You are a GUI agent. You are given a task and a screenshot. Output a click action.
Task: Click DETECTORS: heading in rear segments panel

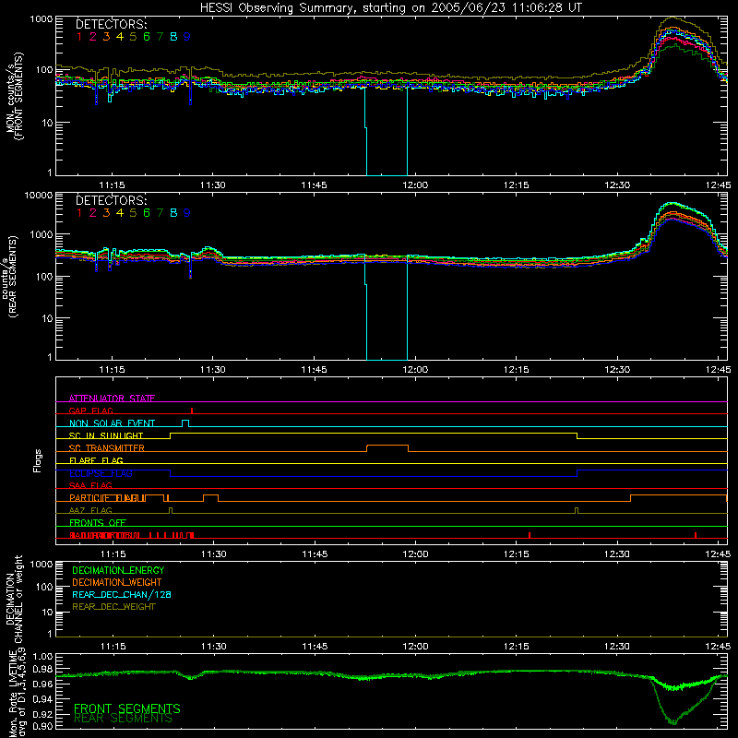click(x=111, y=200)
